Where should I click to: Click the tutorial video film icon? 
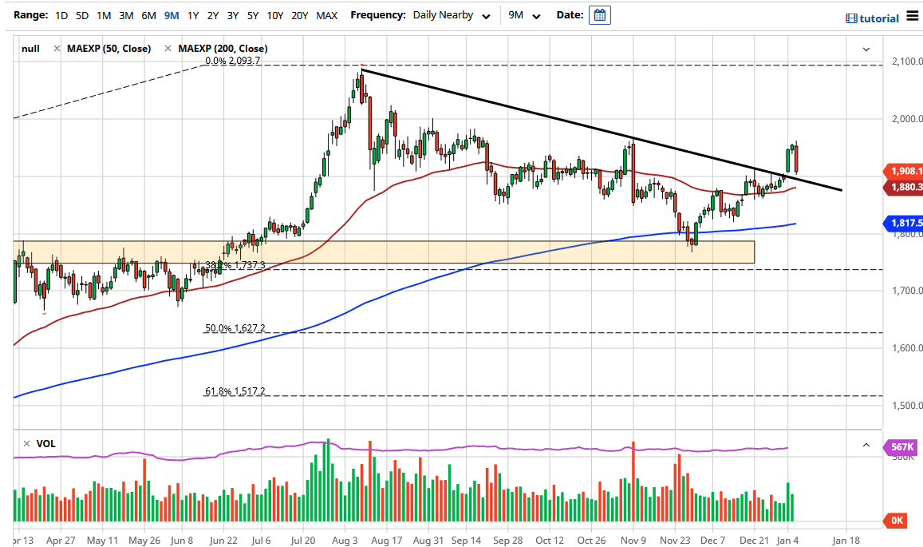pyautogui.click(x=852, y=18)
